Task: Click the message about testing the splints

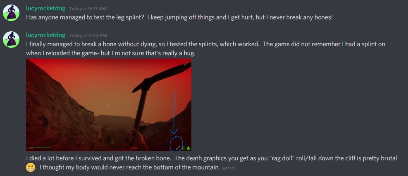Action: coord(205,49)
